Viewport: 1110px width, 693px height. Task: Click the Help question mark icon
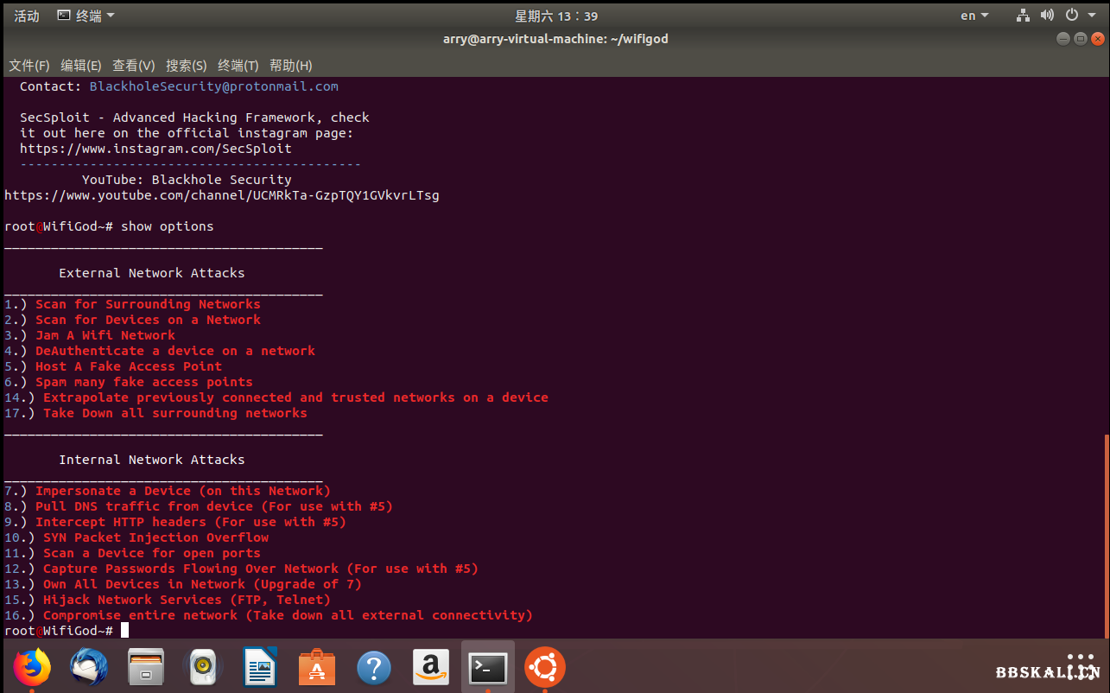point(374,667)
